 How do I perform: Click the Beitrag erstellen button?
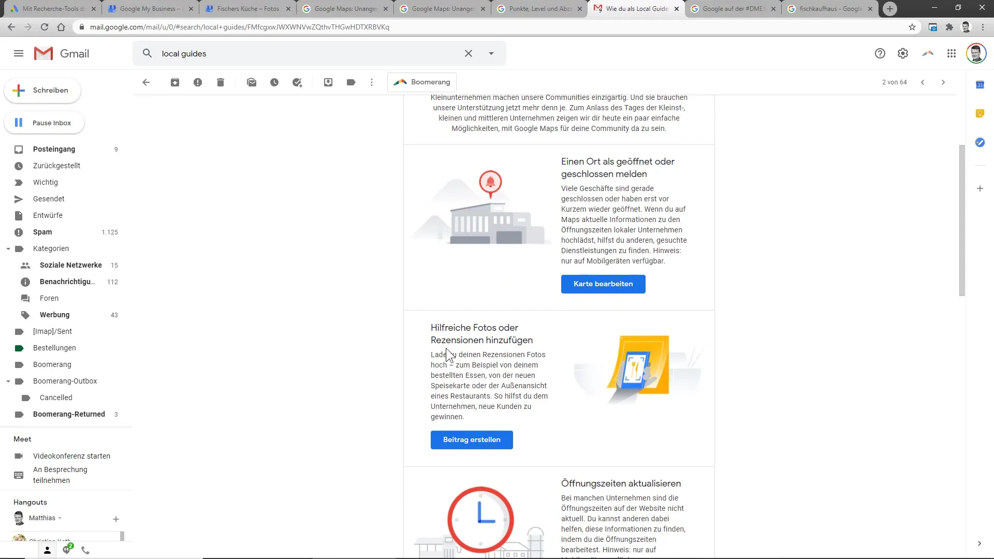[x=472, y=440]
